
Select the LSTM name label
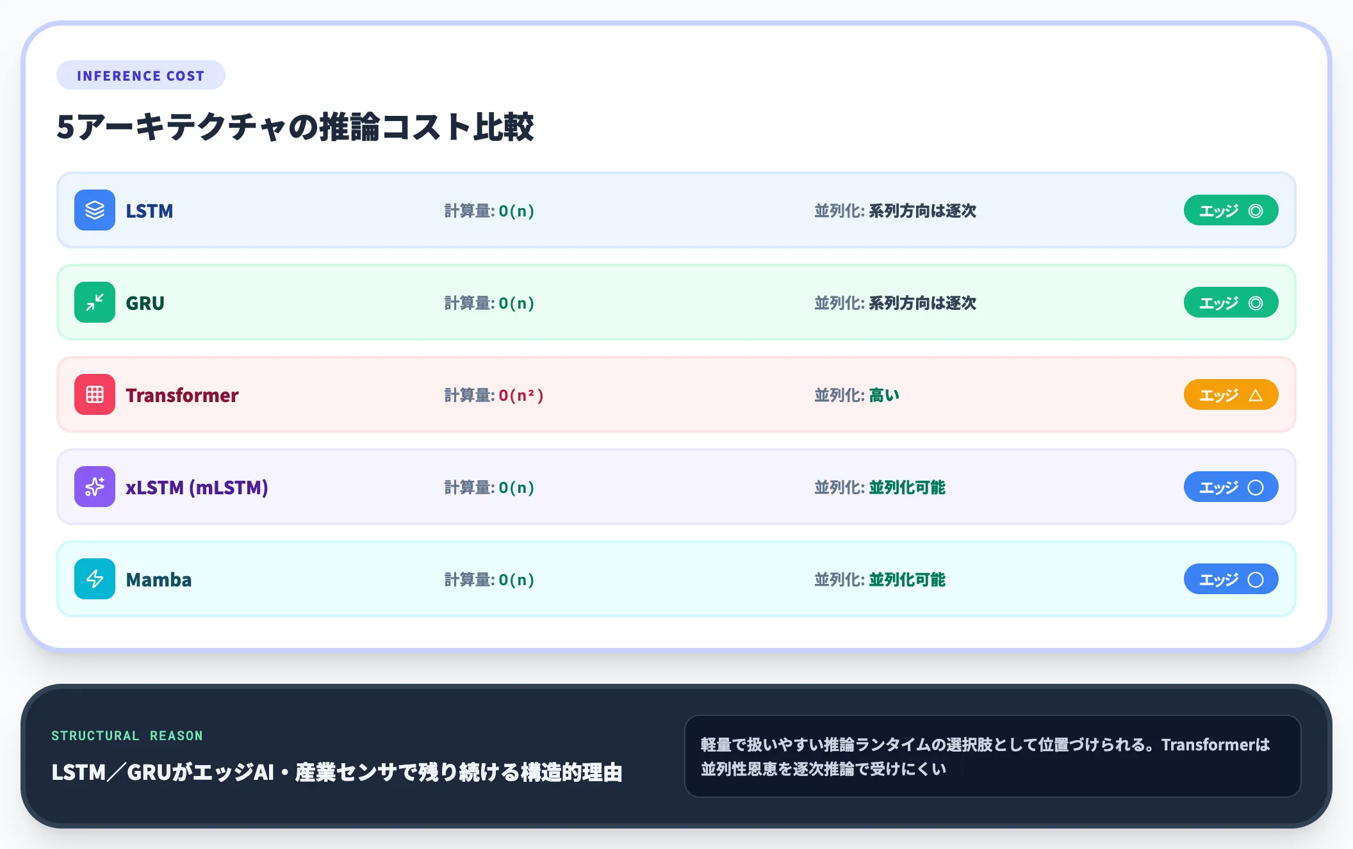pos(149,211)
